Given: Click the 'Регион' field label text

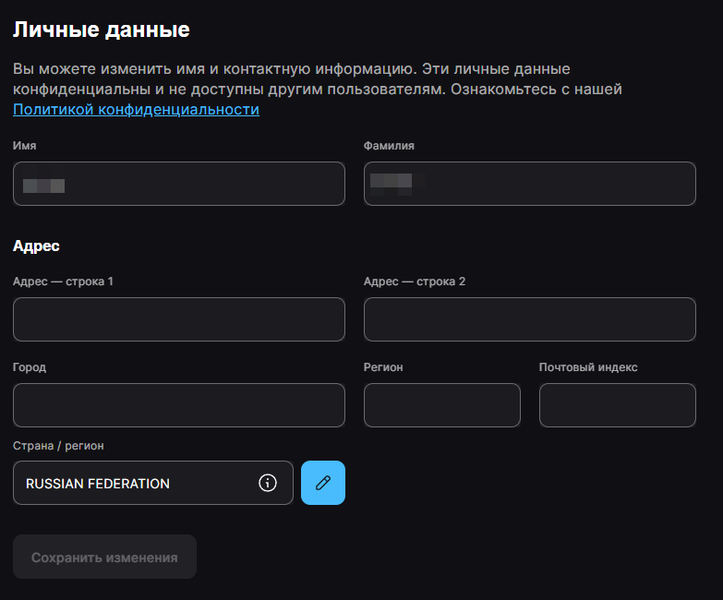Looking at the screenshot, I should [x=383, y=367].
